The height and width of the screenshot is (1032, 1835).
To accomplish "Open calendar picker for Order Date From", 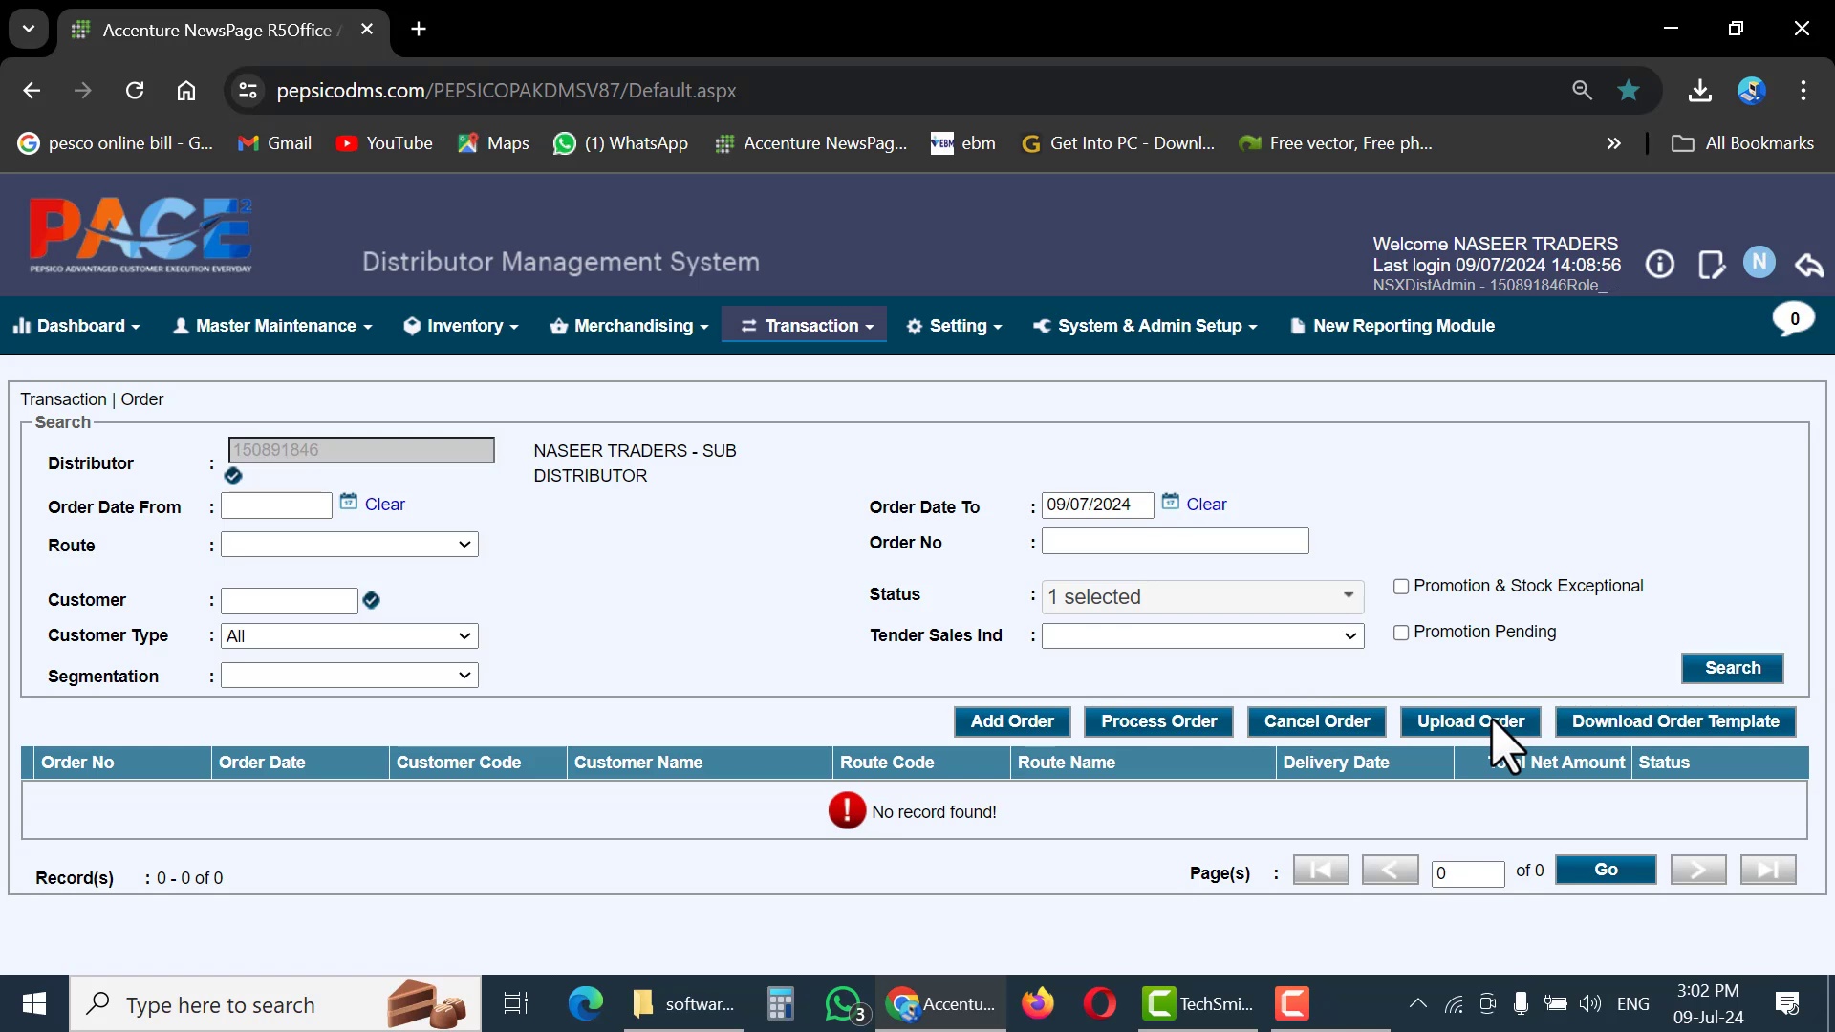I will (349, 503).
